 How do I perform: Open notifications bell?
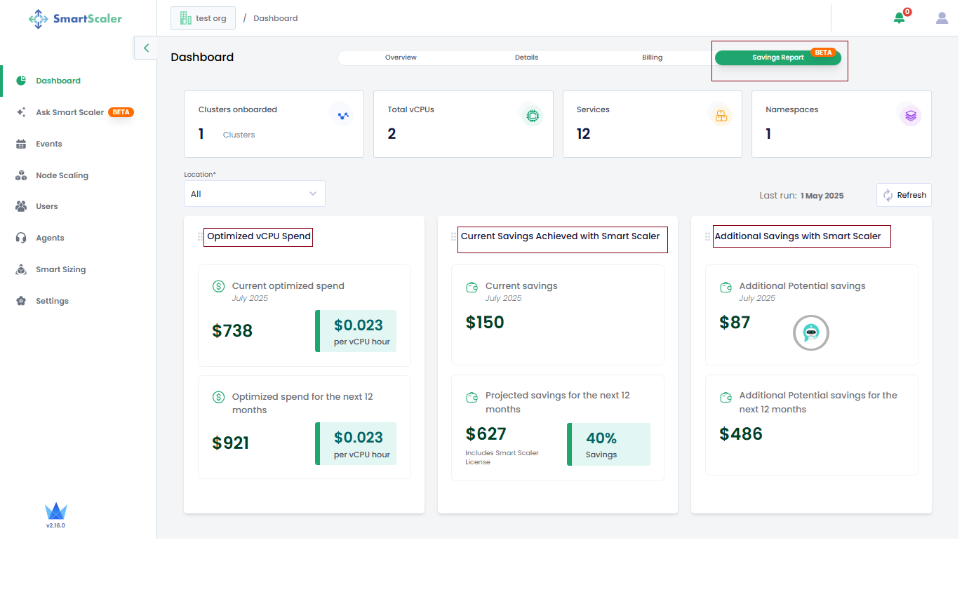click(x=900, y=18)
